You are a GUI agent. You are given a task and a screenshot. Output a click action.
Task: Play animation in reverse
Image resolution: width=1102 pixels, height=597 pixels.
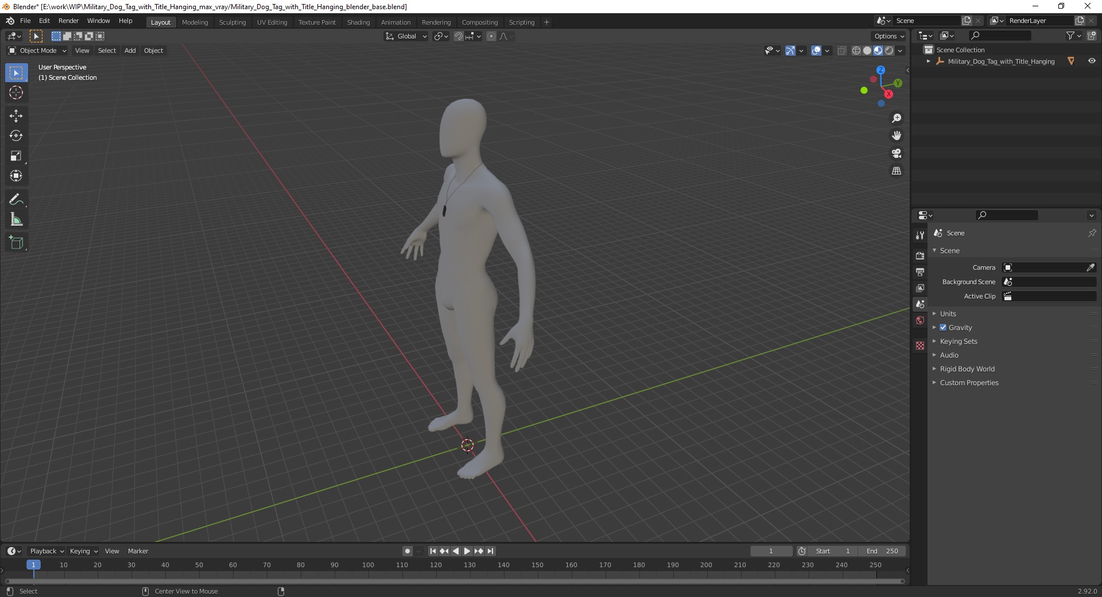456,551
